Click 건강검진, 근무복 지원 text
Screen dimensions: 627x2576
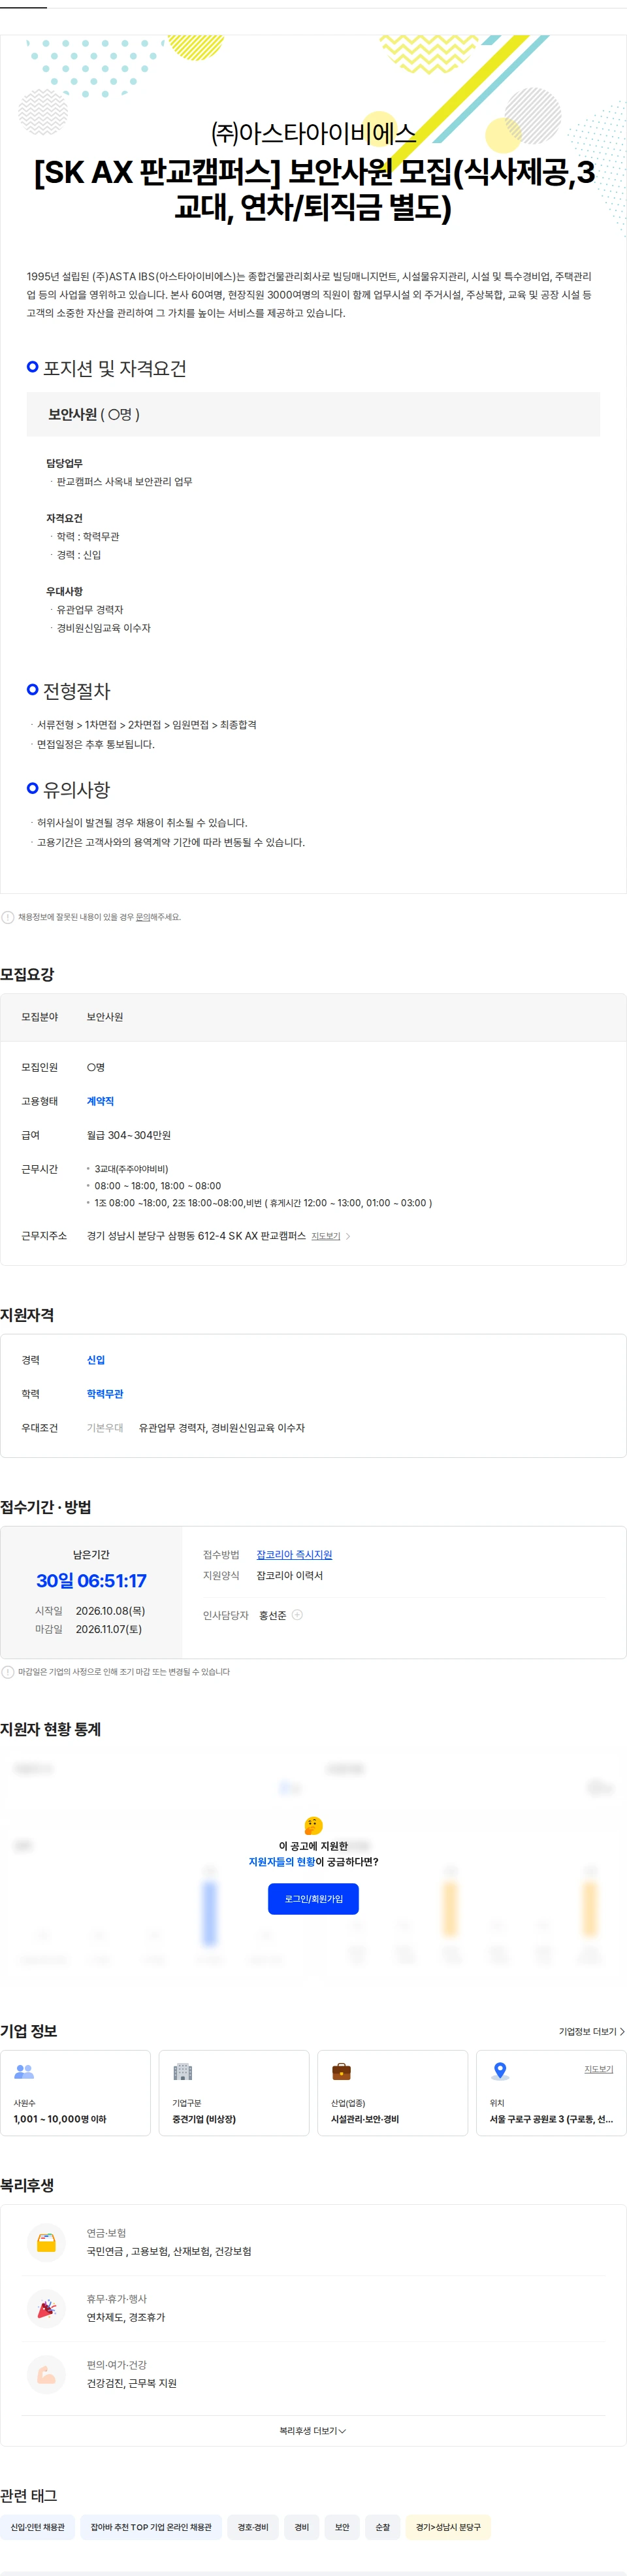pos(131,2383)
